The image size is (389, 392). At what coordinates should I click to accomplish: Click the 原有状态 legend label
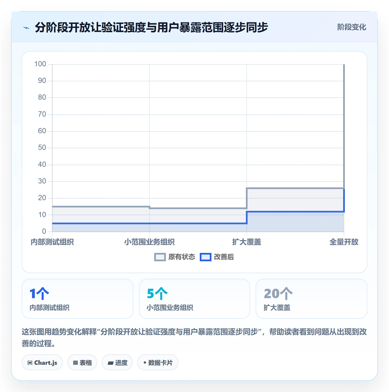[182, 257]
